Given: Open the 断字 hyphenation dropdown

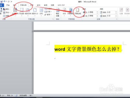Looking at the screenshot, I should tap(48, 15).
